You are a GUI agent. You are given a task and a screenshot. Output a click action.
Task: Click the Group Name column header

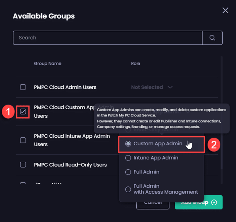[48, 64]
